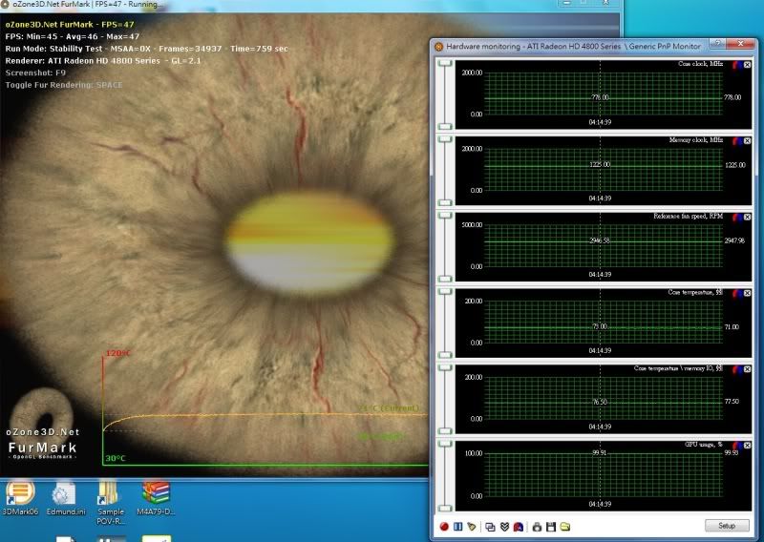The height and width of the screenshot is (542, 764).
Task: Close the Memory clock graph with its X
Action: pos(748,140)
